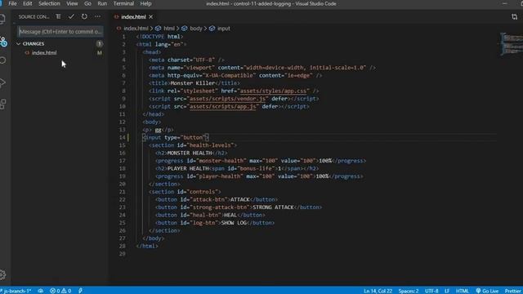The width and height of the screenshot is (523, 294).
Task: Click the Monster Killer title text
Action: pyautogui.click(x=193, y=83)
